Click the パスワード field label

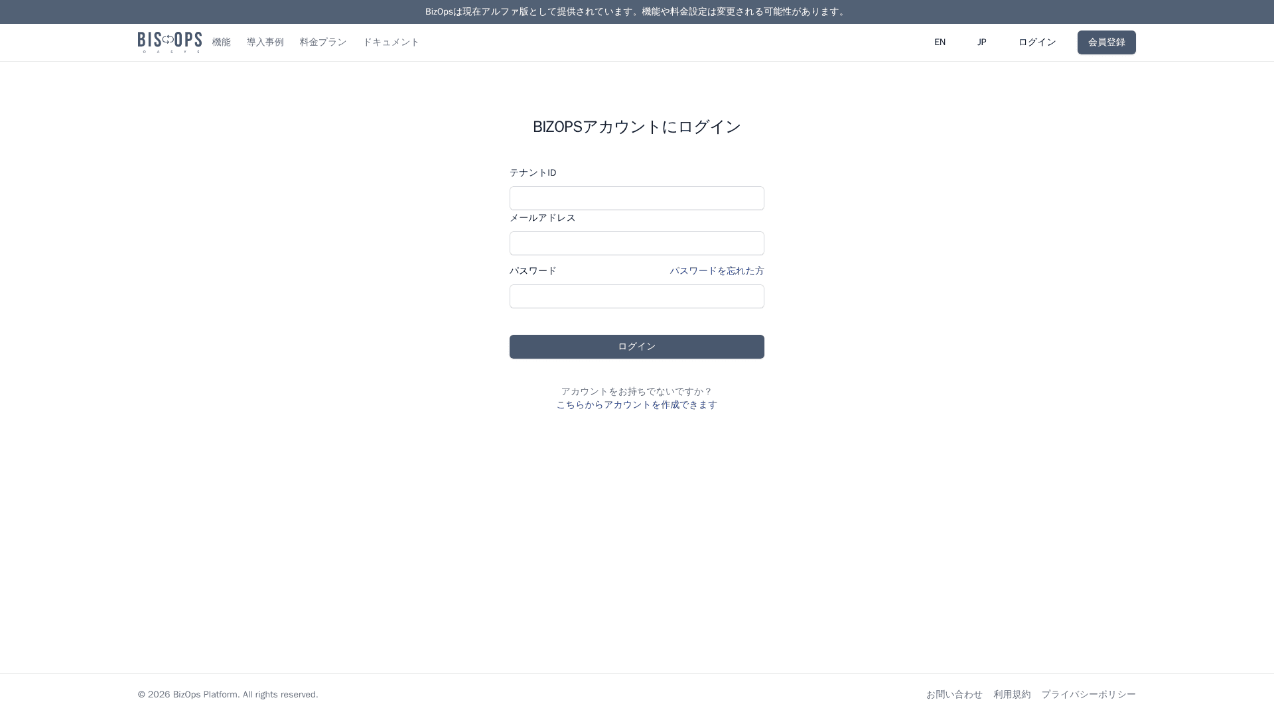533,271
